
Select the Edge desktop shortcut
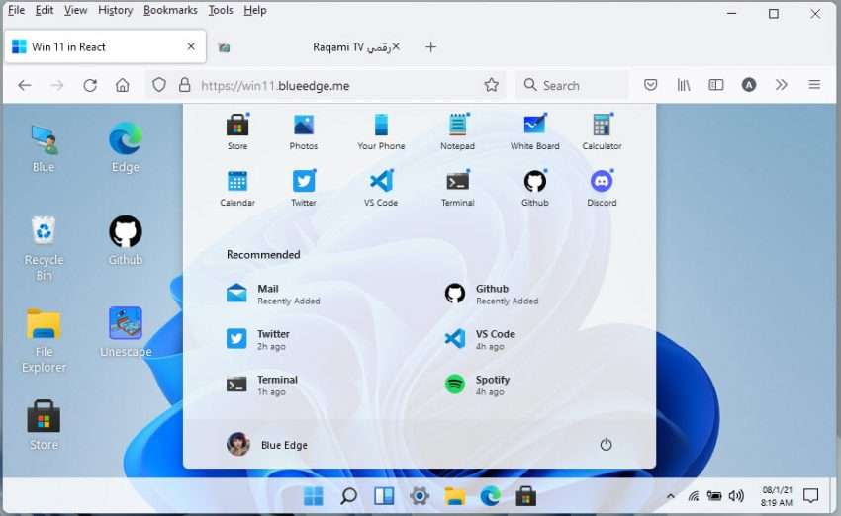(x=125, y=148)
